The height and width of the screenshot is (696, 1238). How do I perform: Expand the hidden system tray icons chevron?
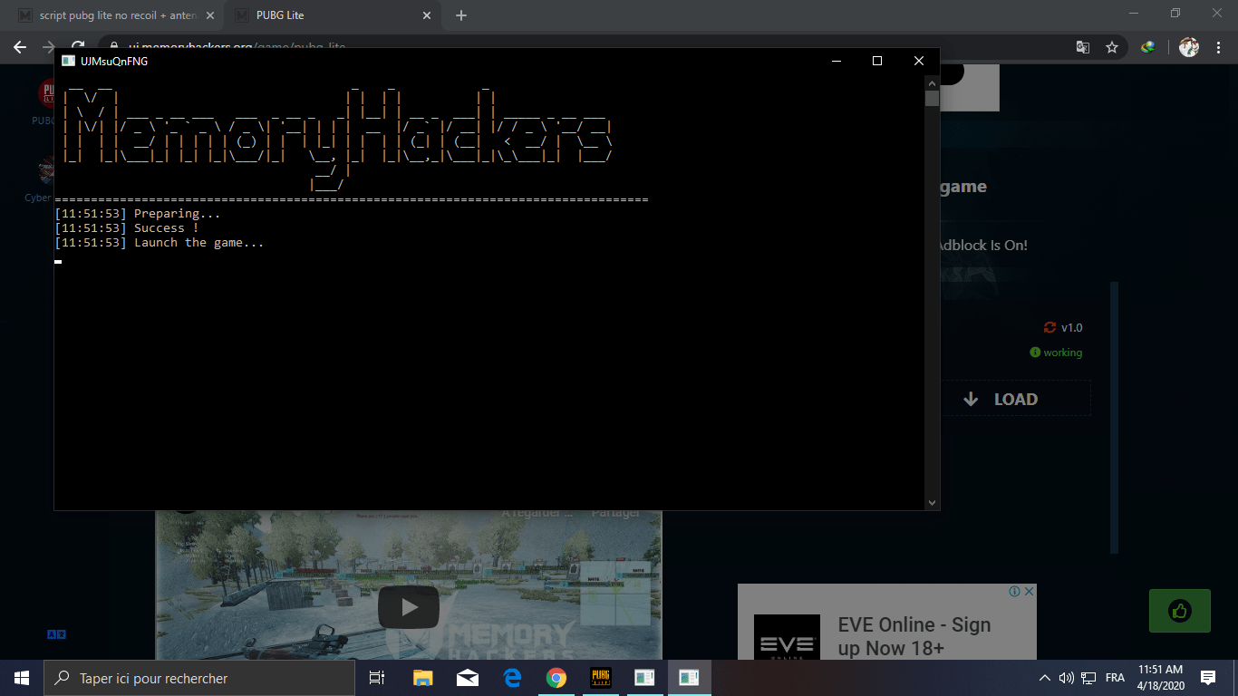tap(1045, 678)
